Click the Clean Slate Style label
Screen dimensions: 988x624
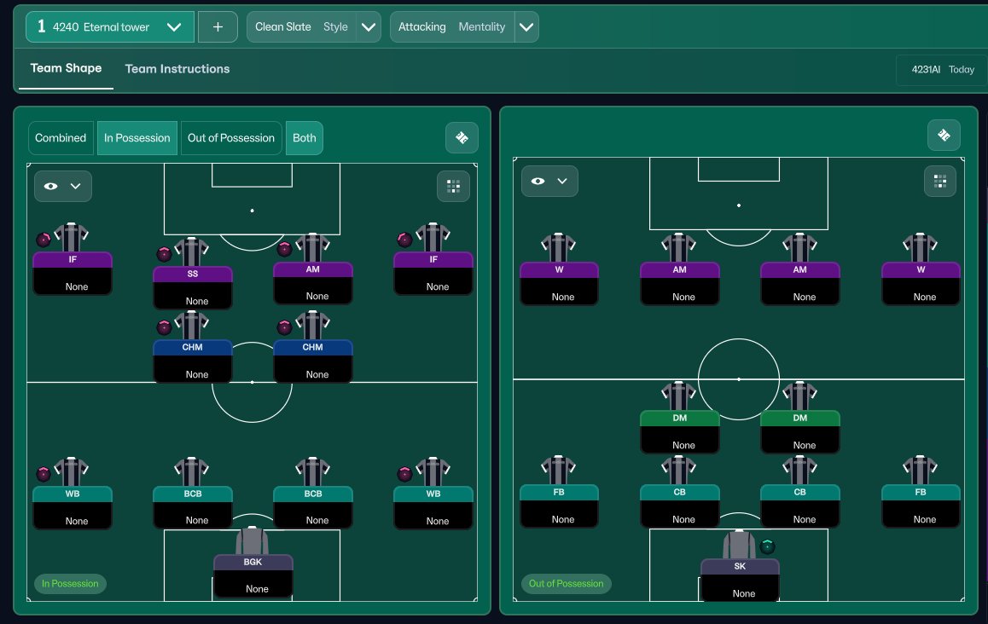tap(301, 27)
